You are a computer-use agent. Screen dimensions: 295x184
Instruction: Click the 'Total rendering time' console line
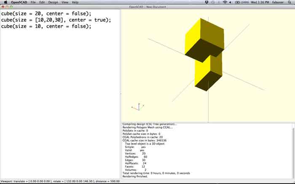(x=156, y=173)
